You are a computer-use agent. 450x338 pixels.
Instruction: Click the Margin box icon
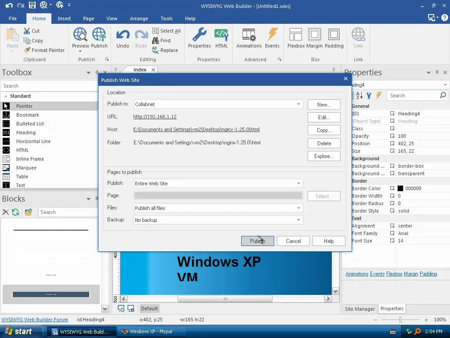(x=315, y=35)
